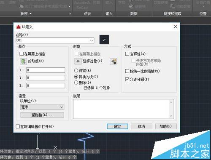Uncheck Allow exploding (P) checkbox

click(x=127, y=79)
